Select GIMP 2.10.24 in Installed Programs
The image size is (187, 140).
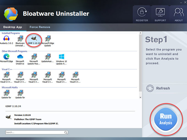(x=34, y=40)
